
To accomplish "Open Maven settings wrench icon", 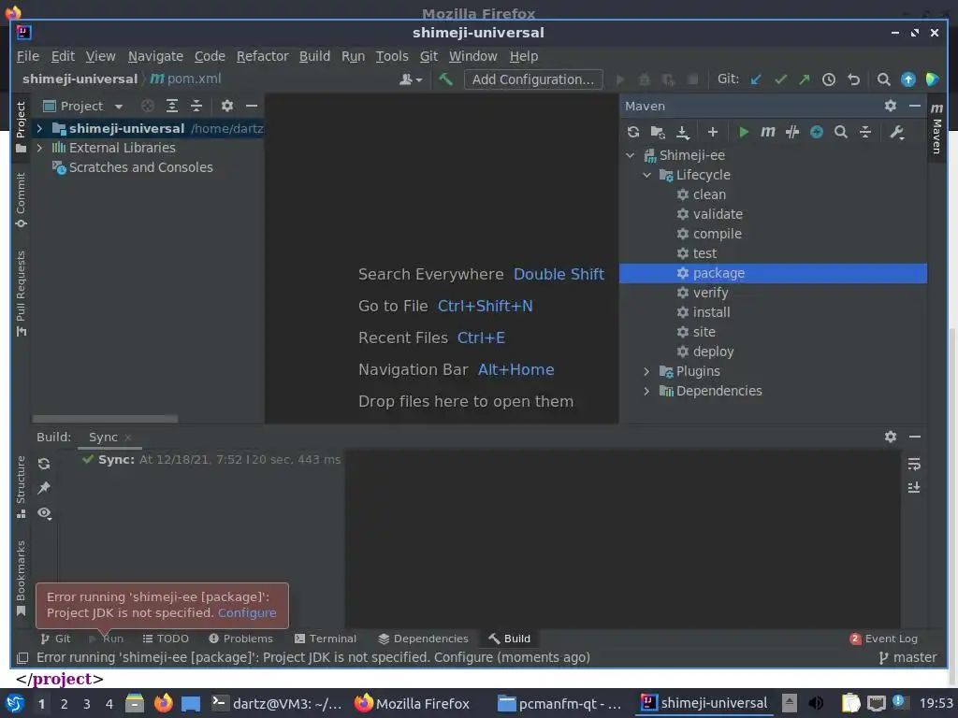I will (x=897, y=132).
